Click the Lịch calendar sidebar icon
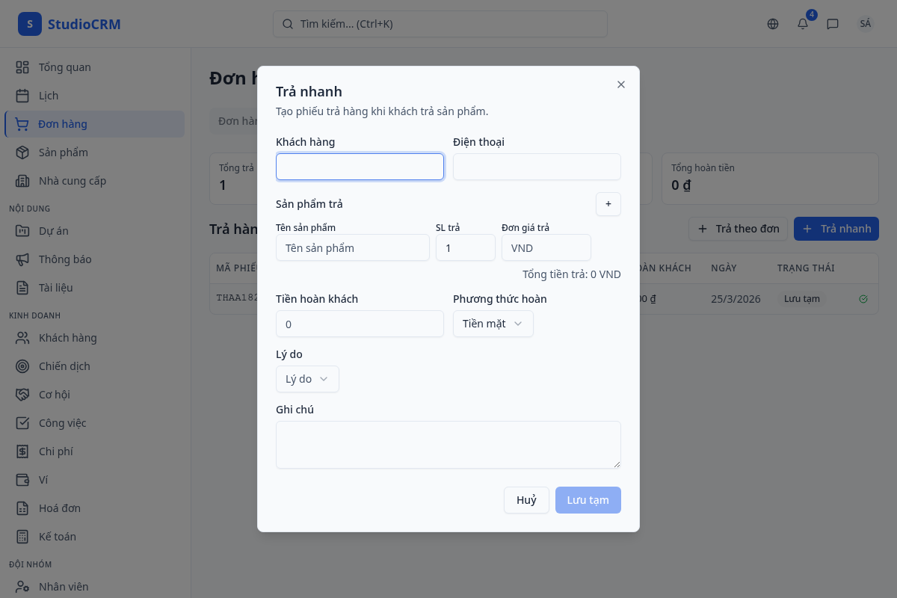This screenshot has width=897, height=598. (x=22, y=96)
